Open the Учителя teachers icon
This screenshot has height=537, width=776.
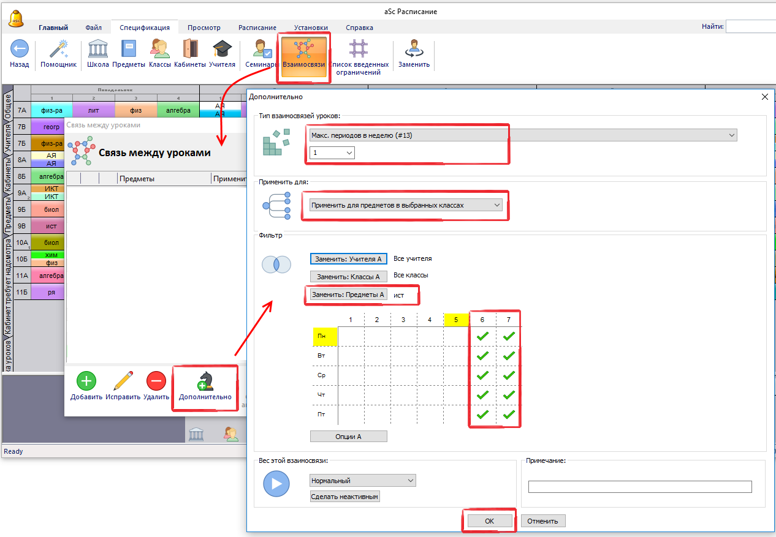pos(222,49)
